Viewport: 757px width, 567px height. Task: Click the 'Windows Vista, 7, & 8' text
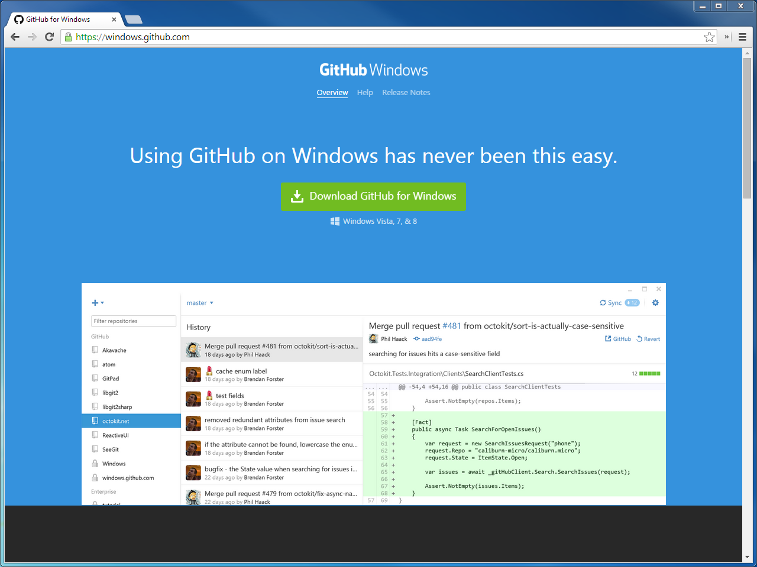(x=380, y=221)
